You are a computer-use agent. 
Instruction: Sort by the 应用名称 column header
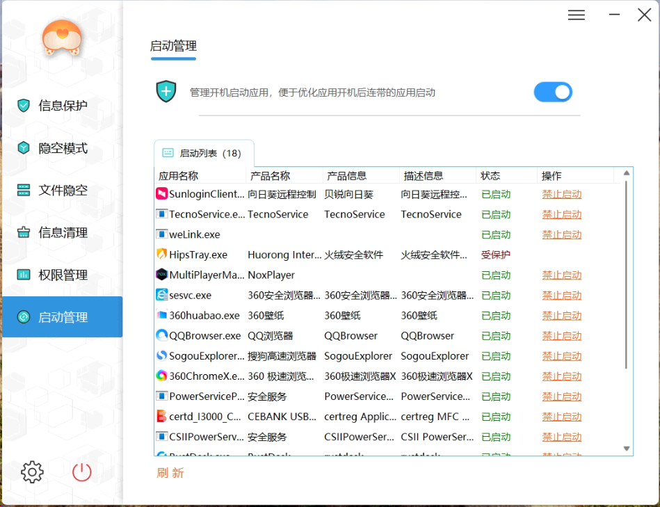click(200, 175)
